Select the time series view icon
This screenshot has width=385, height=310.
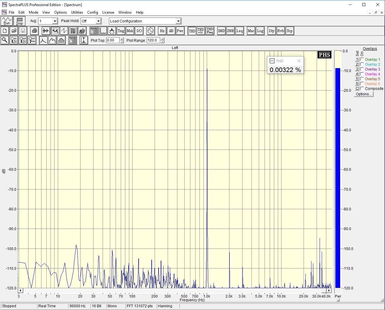(46, 31)
